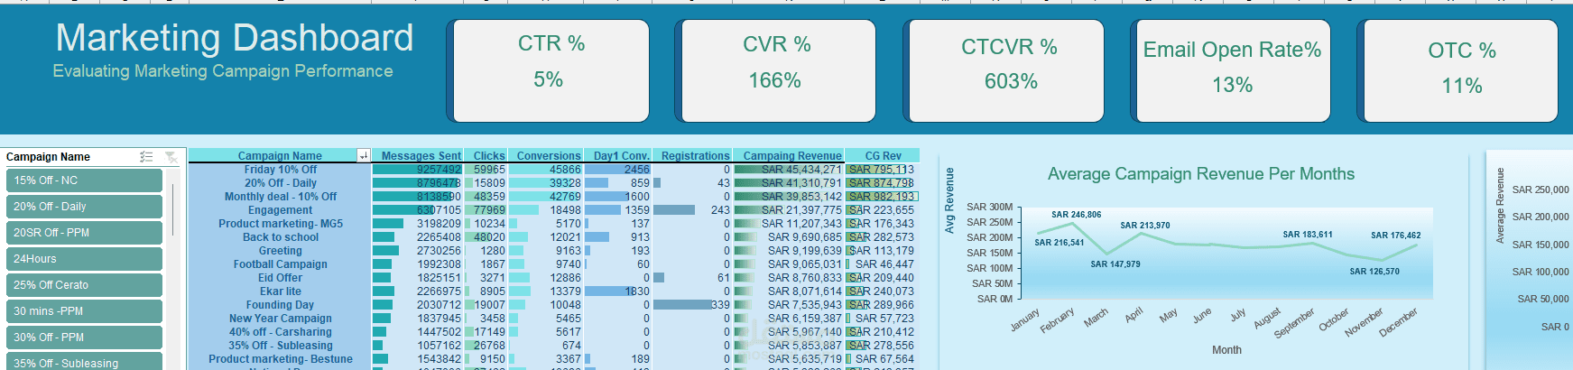Click the Clicks column header
This screenshot has height=370, width=1573.
pyautogui.click(x=488, y=155)
